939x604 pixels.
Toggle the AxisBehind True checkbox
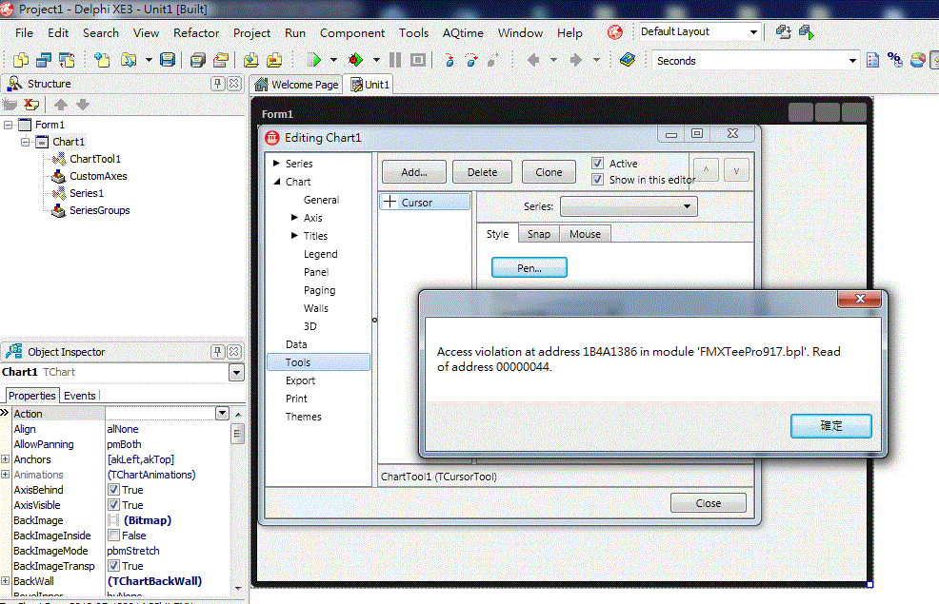pos(113,490)
